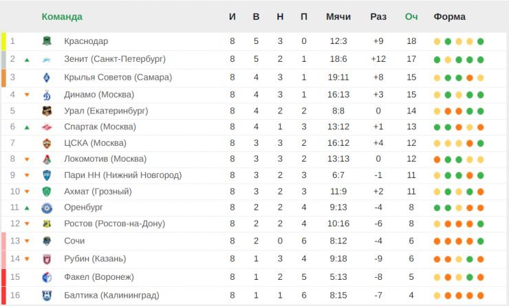Click the Форма column header
This screenshot has width=509, height=306.
450,17
